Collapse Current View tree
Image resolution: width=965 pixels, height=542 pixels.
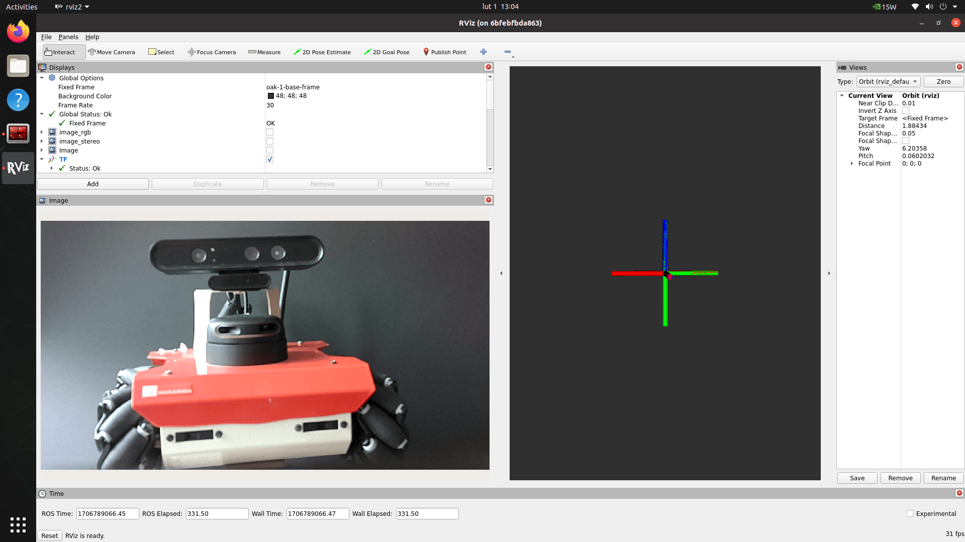click(x=842, y=95)
